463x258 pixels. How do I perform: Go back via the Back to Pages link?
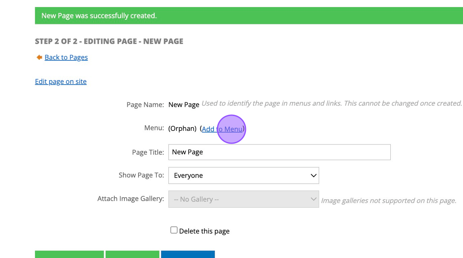(66, 57)
